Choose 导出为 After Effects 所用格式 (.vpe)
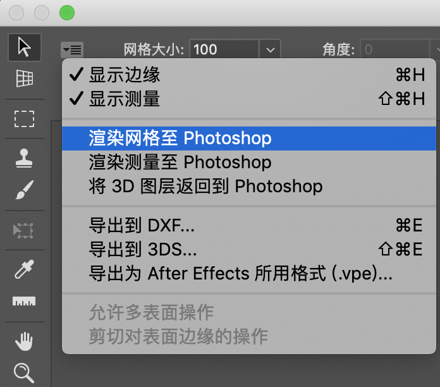 tap(240, 274)
